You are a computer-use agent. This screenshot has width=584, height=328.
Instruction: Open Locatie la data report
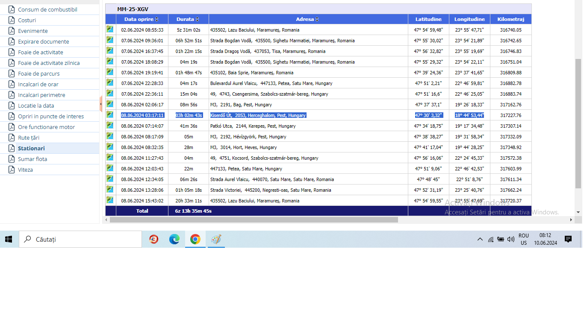click(x=36, y=105)
